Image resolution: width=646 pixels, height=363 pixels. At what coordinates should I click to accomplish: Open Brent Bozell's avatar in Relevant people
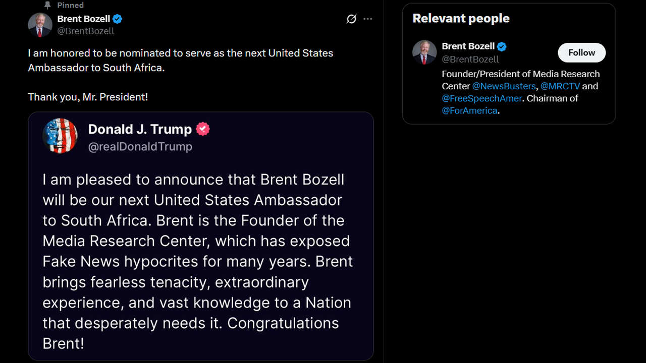tap(424, 52)
